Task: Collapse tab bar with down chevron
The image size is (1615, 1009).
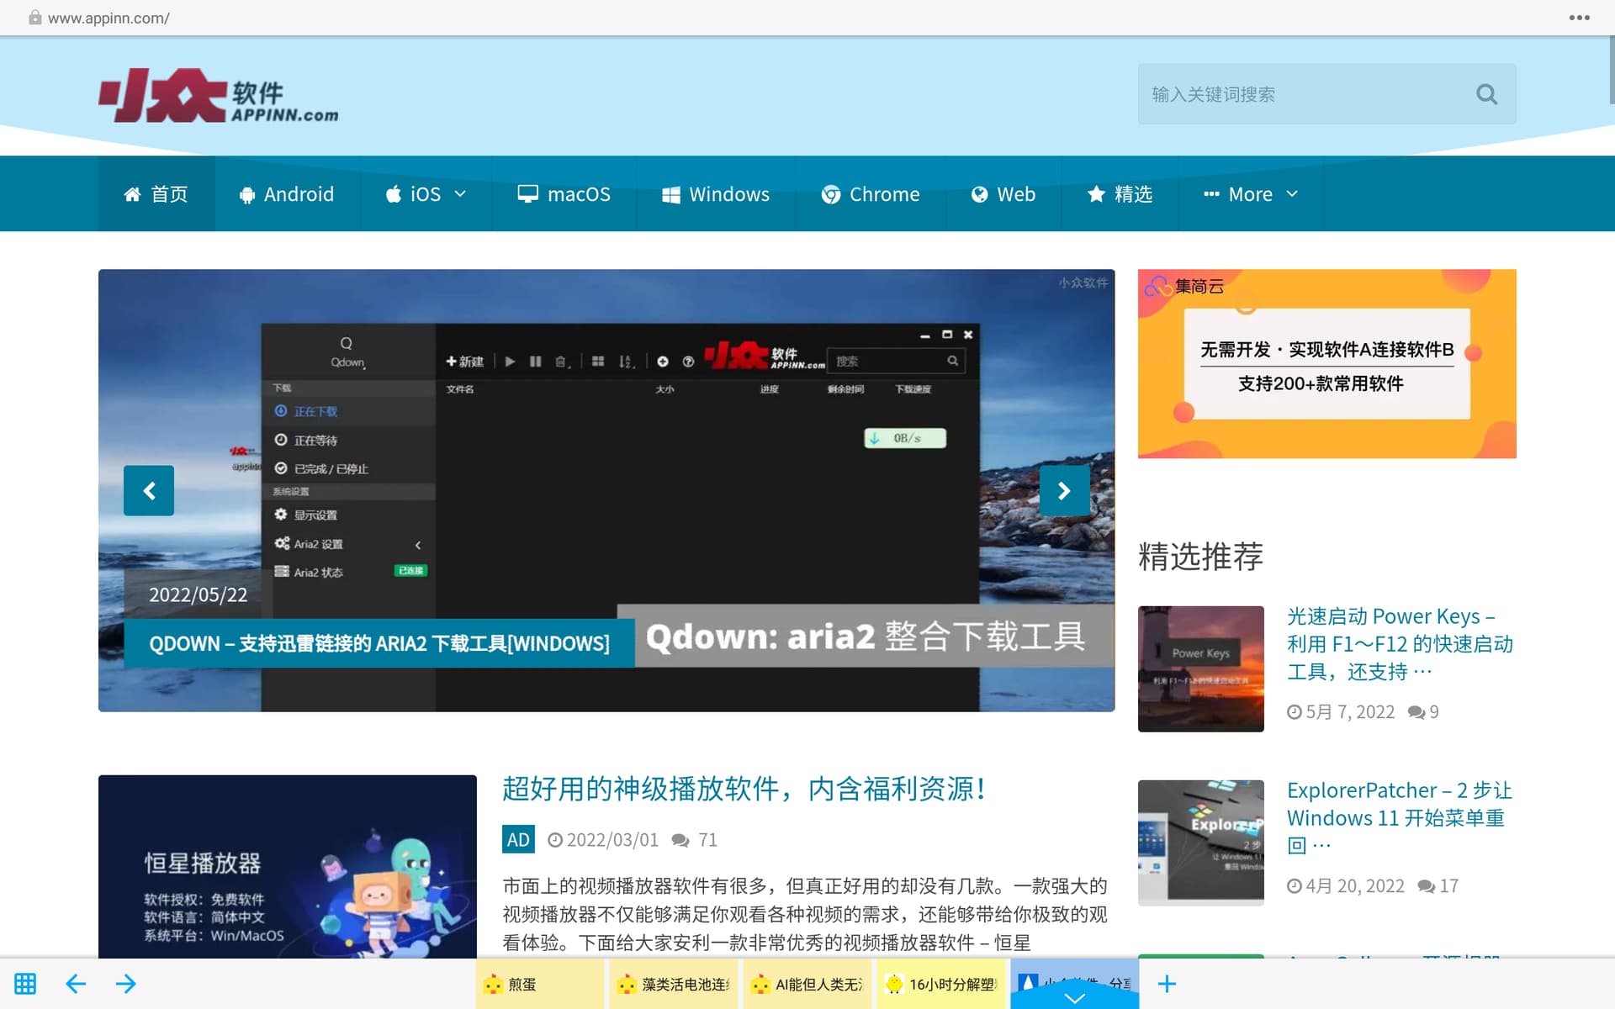Action: pyautogui.click(x=1074, y=998)
